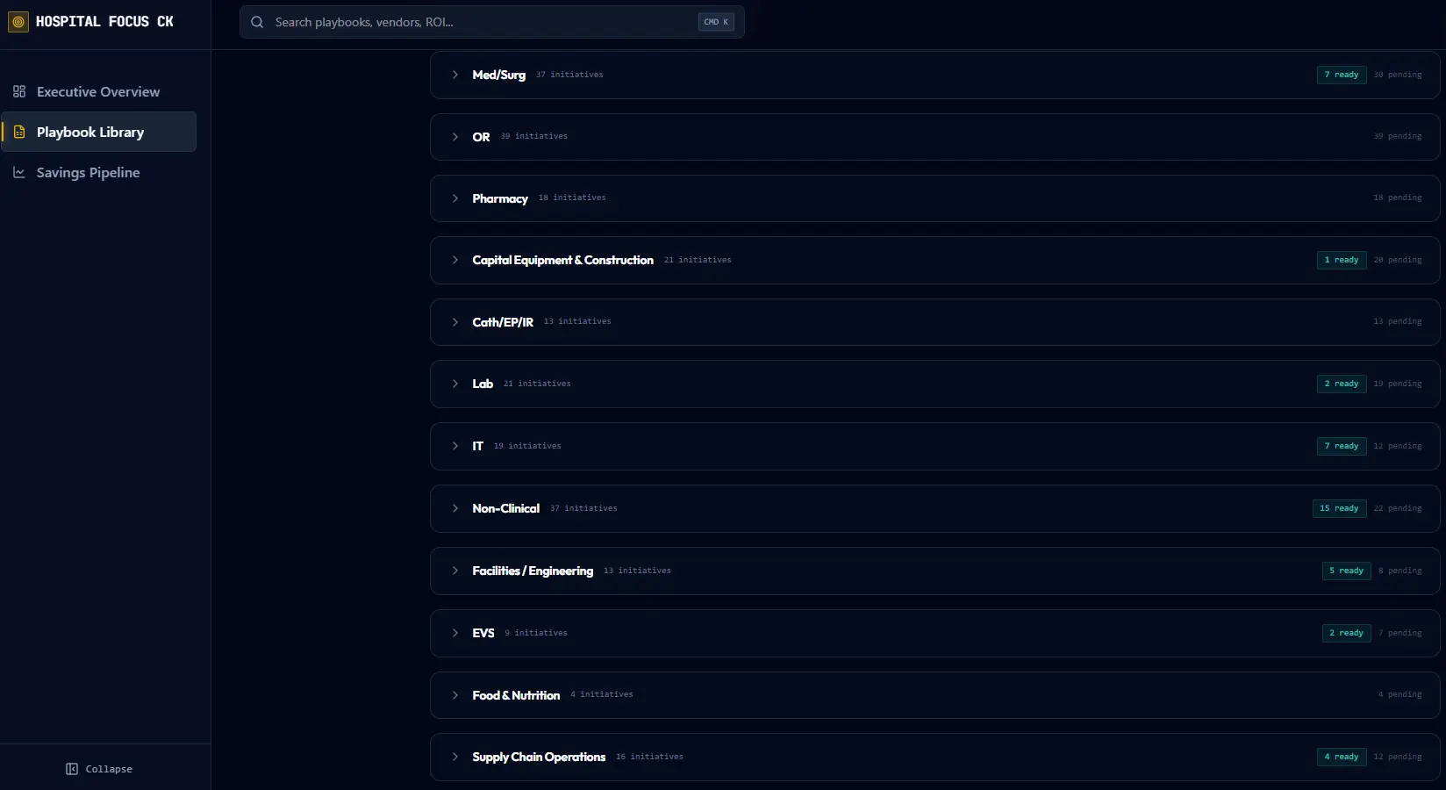Viewport: 1446px width, 790px height.
Task: Focus the search playbooks input field
Action: [492, 22]
